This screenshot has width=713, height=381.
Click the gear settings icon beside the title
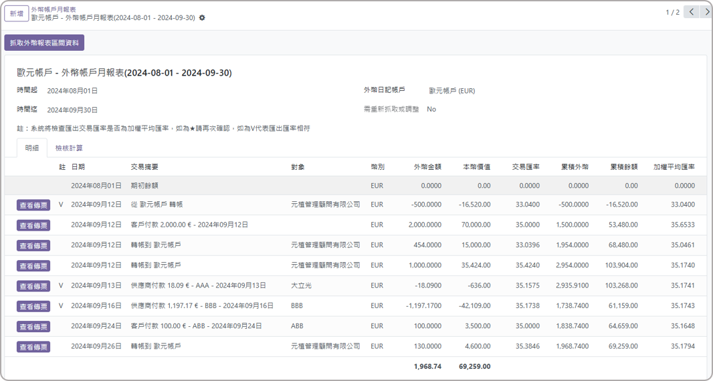203,18
